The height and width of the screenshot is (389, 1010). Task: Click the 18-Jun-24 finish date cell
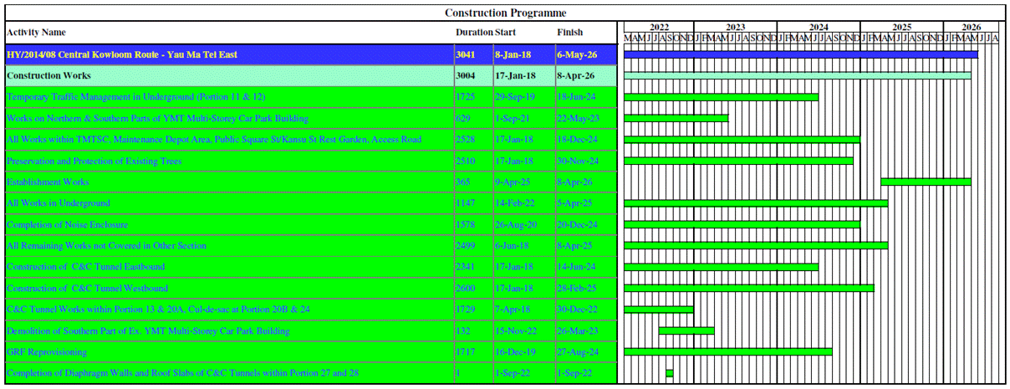coord(574,97)
